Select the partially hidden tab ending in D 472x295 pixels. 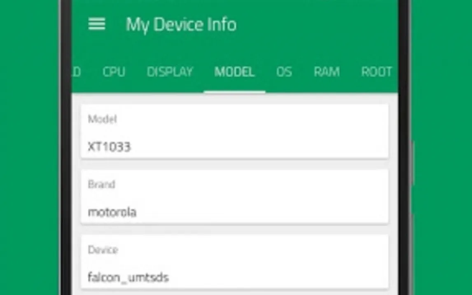click(x=77, y=72)
